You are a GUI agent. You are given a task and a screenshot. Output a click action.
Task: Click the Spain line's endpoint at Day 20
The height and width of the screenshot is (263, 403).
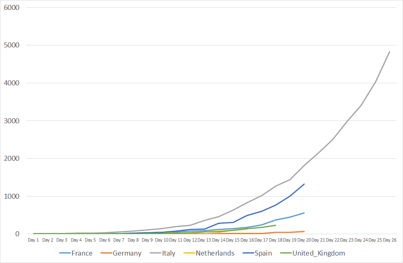[x=304, y=184]
